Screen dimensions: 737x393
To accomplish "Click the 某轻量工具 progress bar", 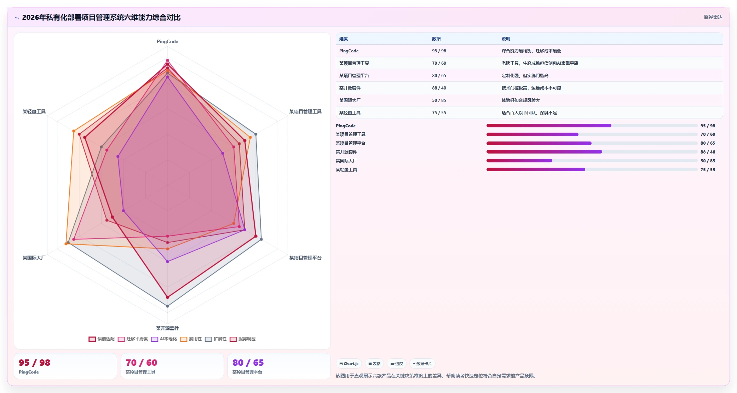I will (x=592, y=169).
